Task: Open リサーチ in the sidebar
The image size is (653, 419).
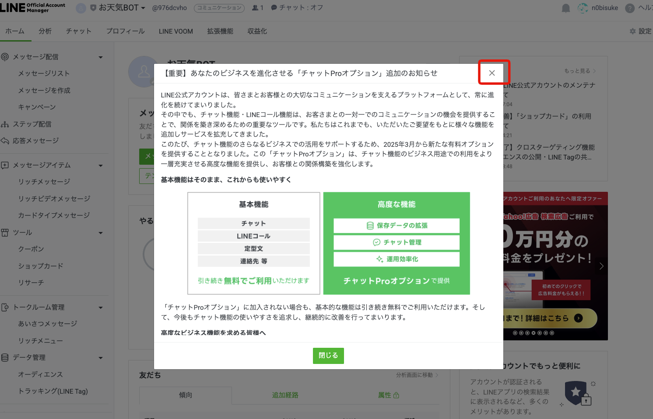Action: (31, 283)
